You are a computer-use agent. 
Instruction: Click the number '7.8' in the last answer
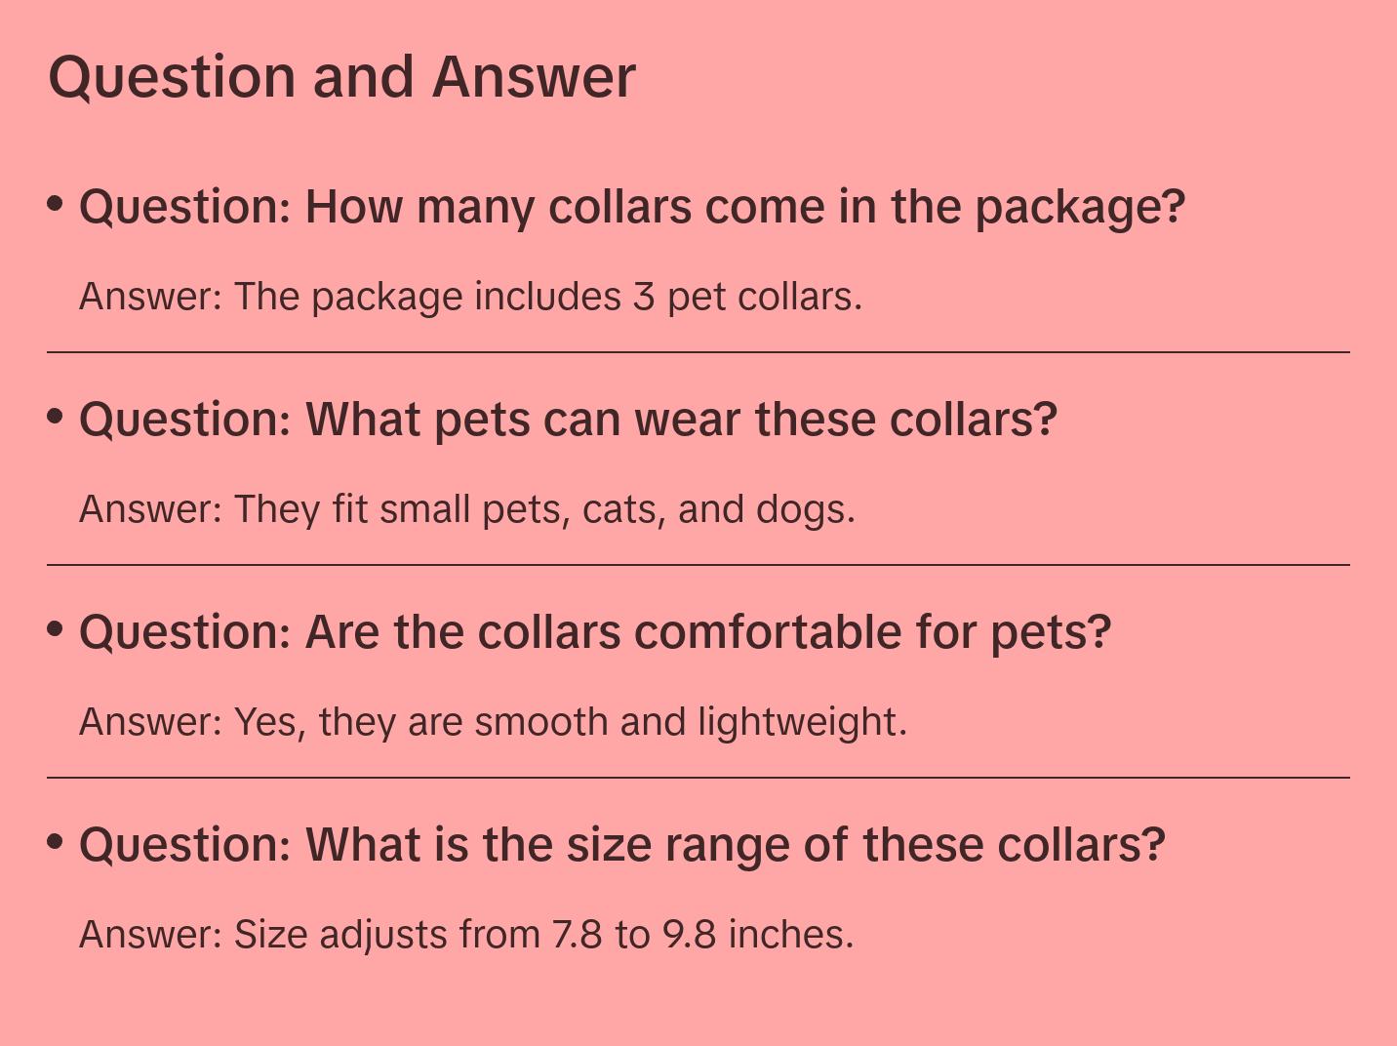tap(578, 935)
